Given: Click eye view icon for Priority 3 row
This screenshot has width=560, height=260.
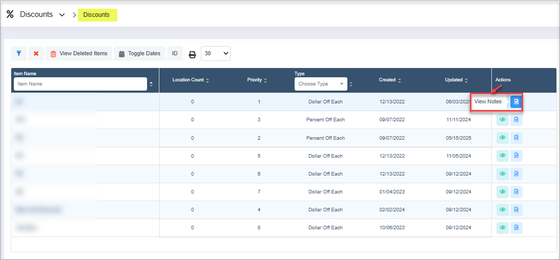Looking at the screenshot, I should (502, 120).
